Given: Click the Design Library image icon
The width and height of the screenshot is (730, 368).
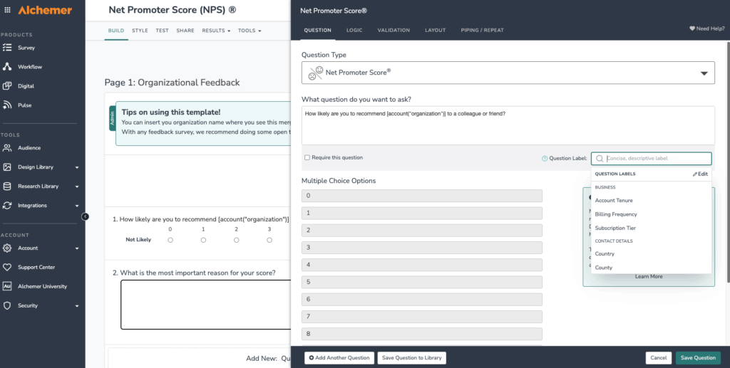Looking at the screenshot, I should (x=7, y=167).
